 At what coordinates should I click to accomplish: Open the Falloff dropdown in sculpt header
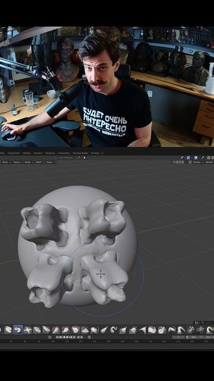tap(39, 162)
